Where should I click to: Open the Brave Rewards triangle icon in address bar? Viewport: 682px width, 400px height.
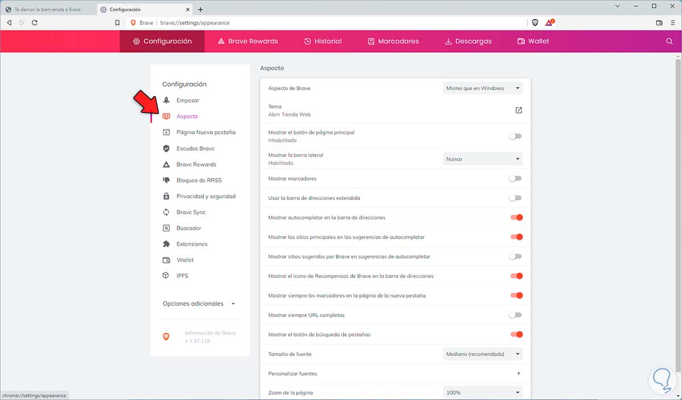click(x=550, y=23)
